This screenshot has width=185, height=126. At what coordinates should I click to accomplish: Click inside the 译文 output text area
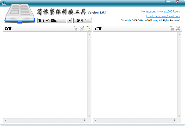pos(135,75)
